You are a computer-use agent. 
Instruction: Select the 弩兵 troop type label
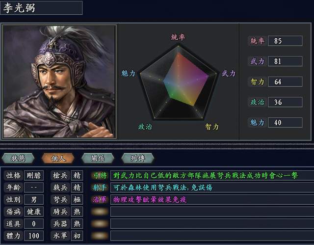[60, 199]
